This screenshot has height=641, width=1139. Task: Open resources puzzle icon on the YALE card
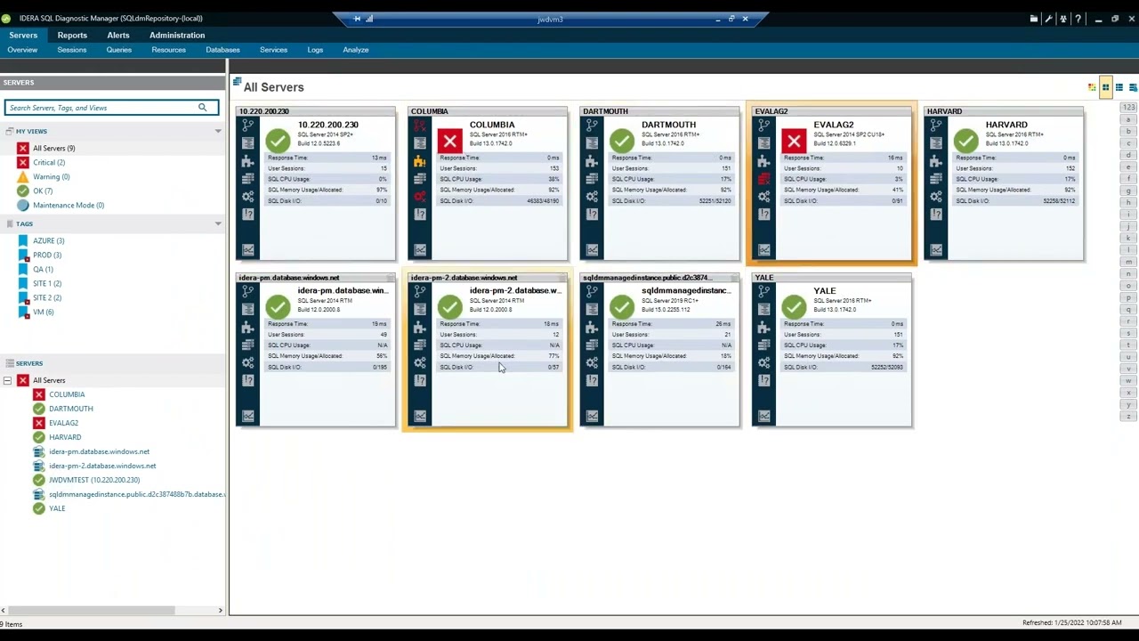(x=763, y=327)
